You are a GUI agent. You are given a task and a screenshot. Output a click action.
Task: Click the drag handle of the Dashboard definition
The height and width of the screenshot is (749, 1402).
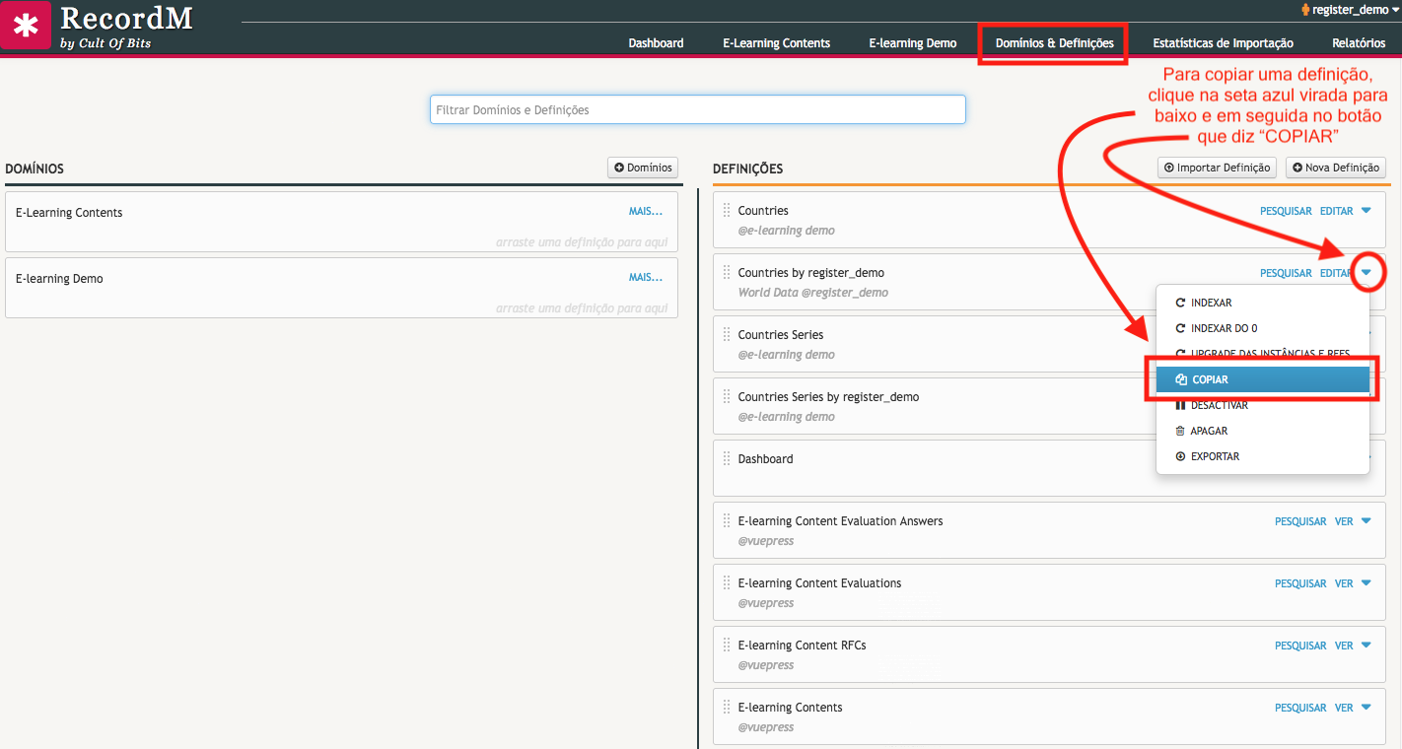[727, 459]
